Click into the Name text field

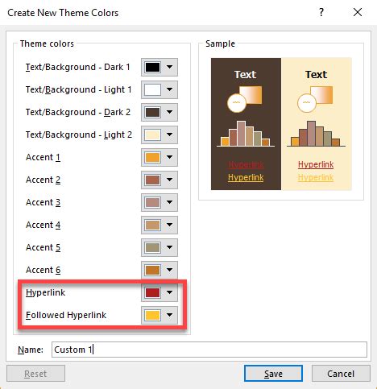(209, 350)
